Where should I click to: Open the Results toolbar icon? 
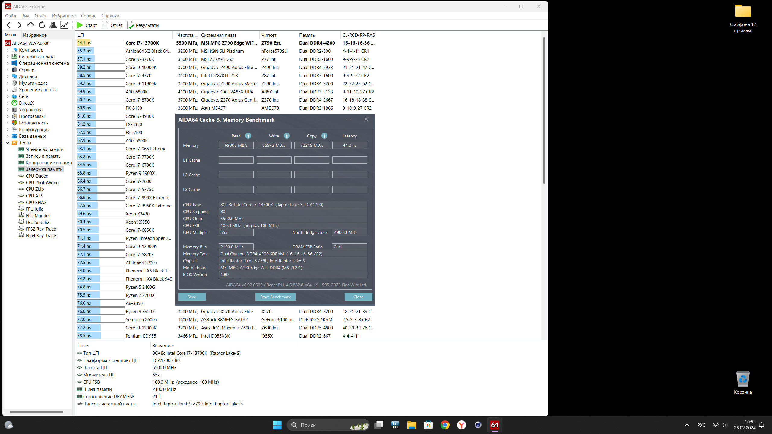[x=143, y=25]
